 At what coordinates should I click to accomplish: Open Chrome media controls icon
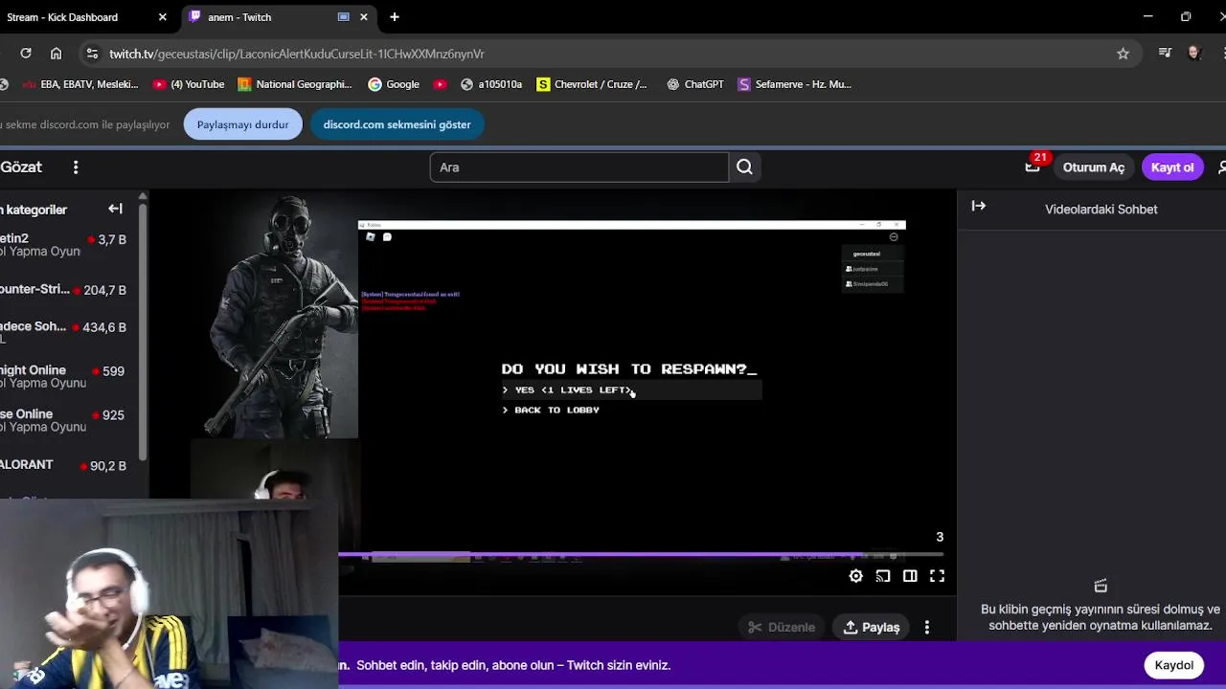(x=1165, y=54)
